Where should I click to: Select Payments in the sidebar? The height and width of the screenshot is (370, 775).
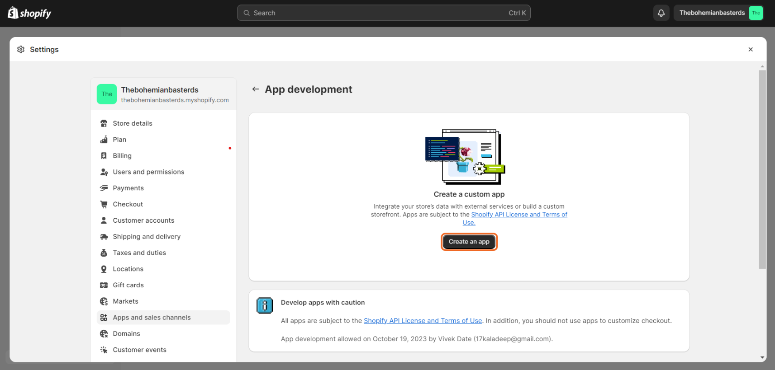pos(163,188)
